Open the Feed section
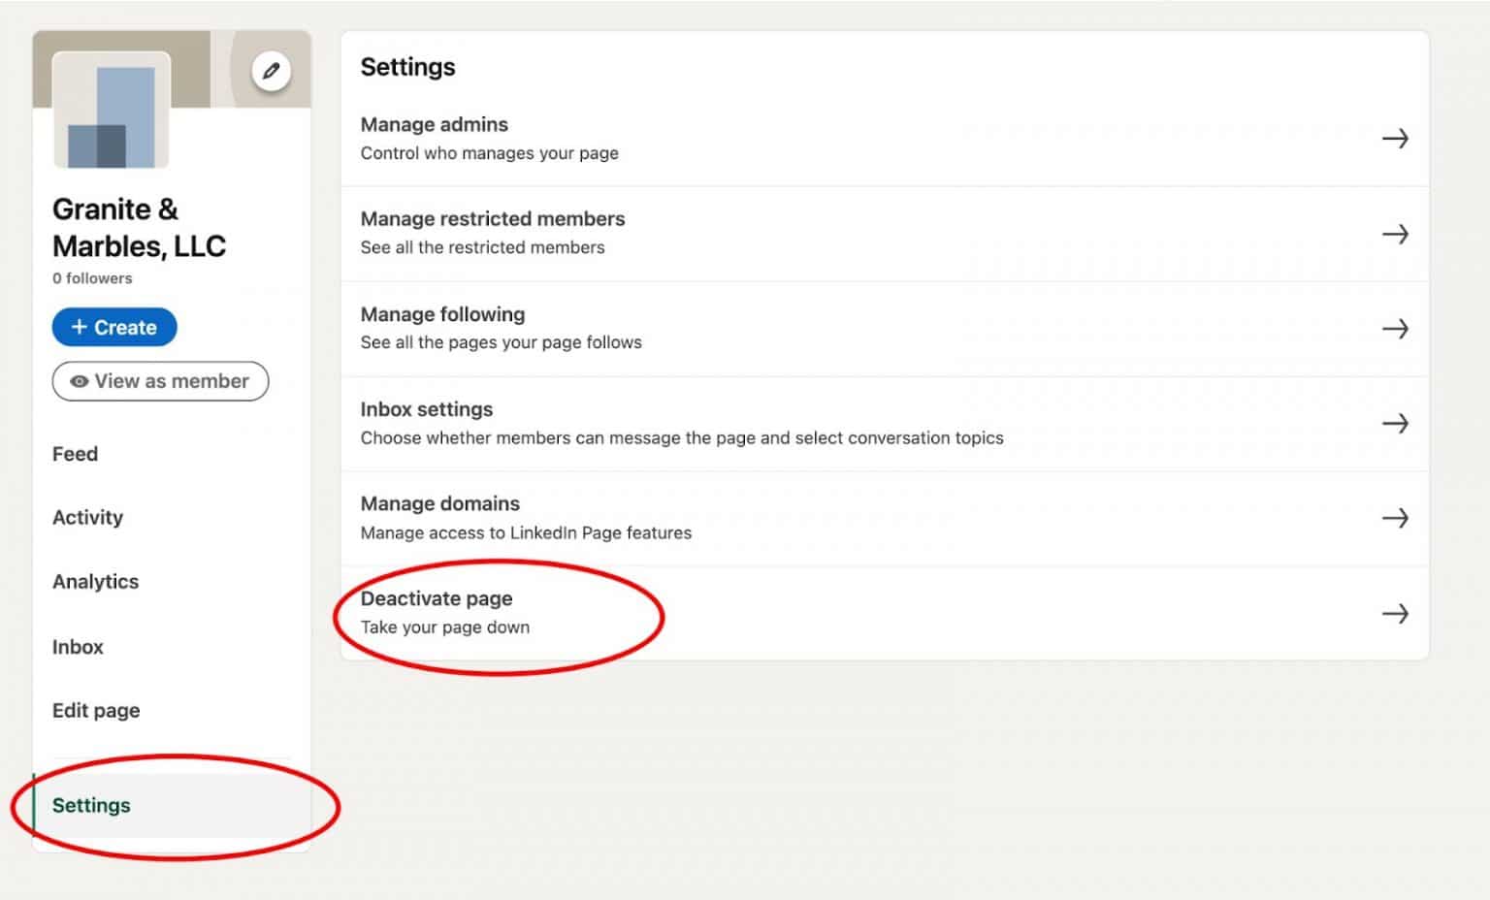The image size is (1490, 900). tap(75, 454)
